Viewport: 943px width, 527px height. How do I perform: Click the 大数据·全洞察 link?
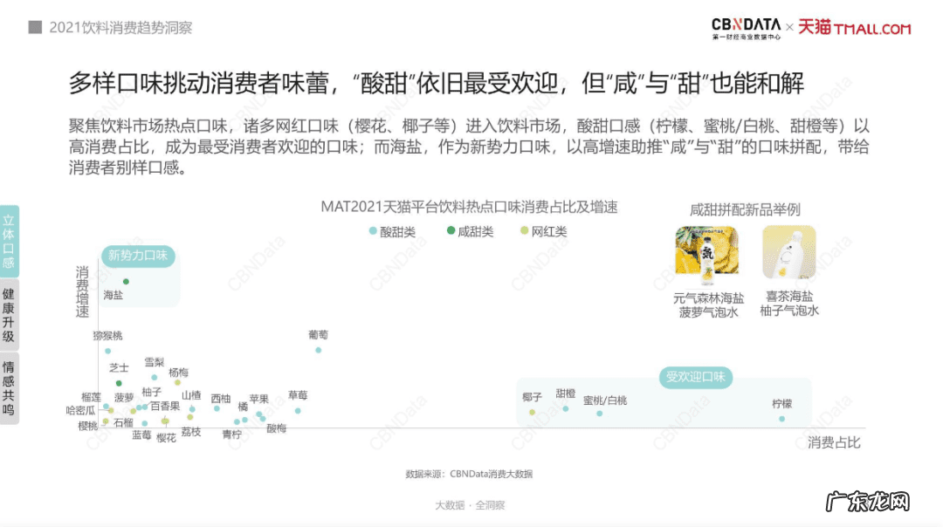click(471, 504)
